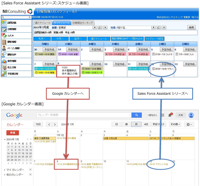Go to previous period in Google Calendar
The image size is (200, 186).
[x=49, y=124]
